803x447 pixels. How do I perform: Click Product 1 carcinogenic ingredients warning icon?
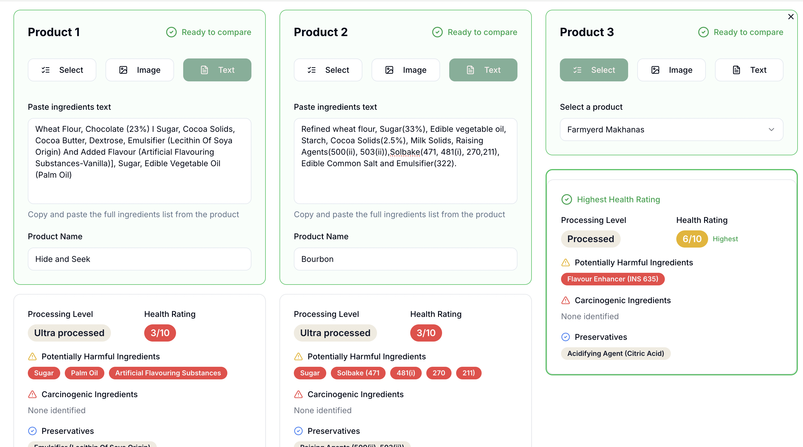click(x=32, y=394)
